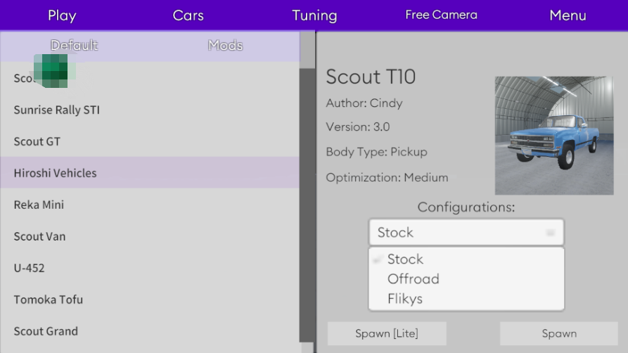
Task: Select Sunrise Rally STI from the list
Action: (57, 110)
